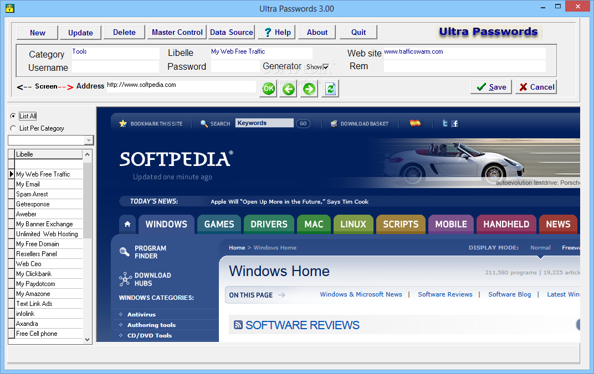
Task: Click the Download Basket icon
Action: pyautogui.click(x=334, y=124)
